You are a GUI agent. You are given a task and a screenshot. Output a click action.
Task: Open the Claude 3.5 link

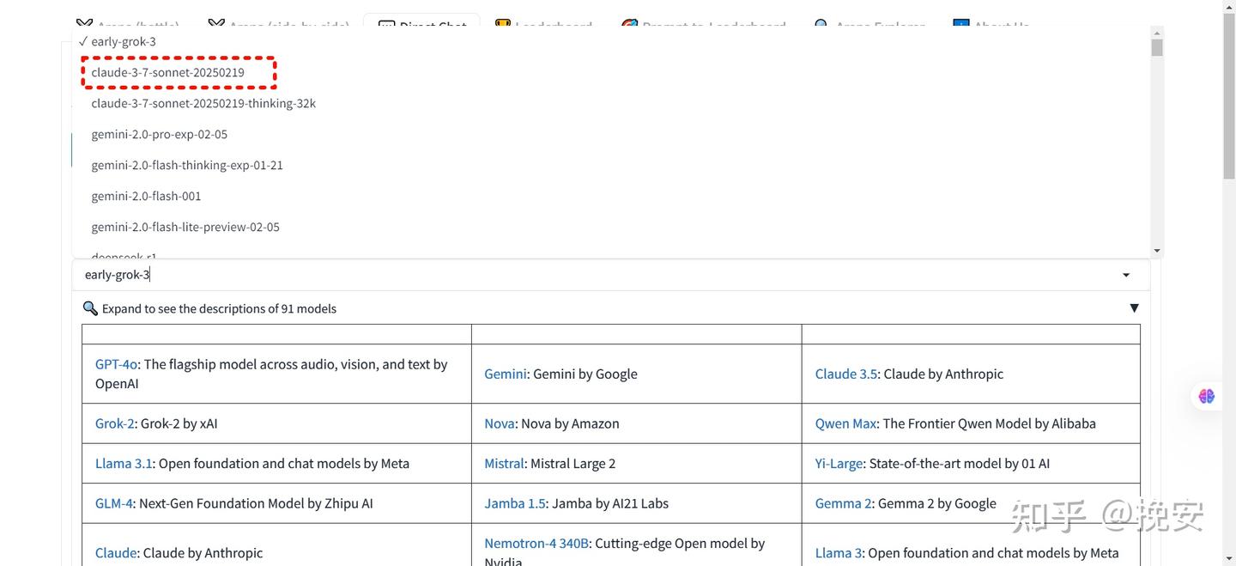coord(845,374)
